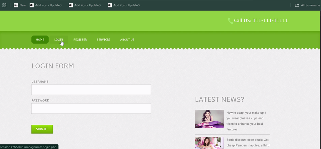Open the SERVICES menu item

tap(103, 40)
